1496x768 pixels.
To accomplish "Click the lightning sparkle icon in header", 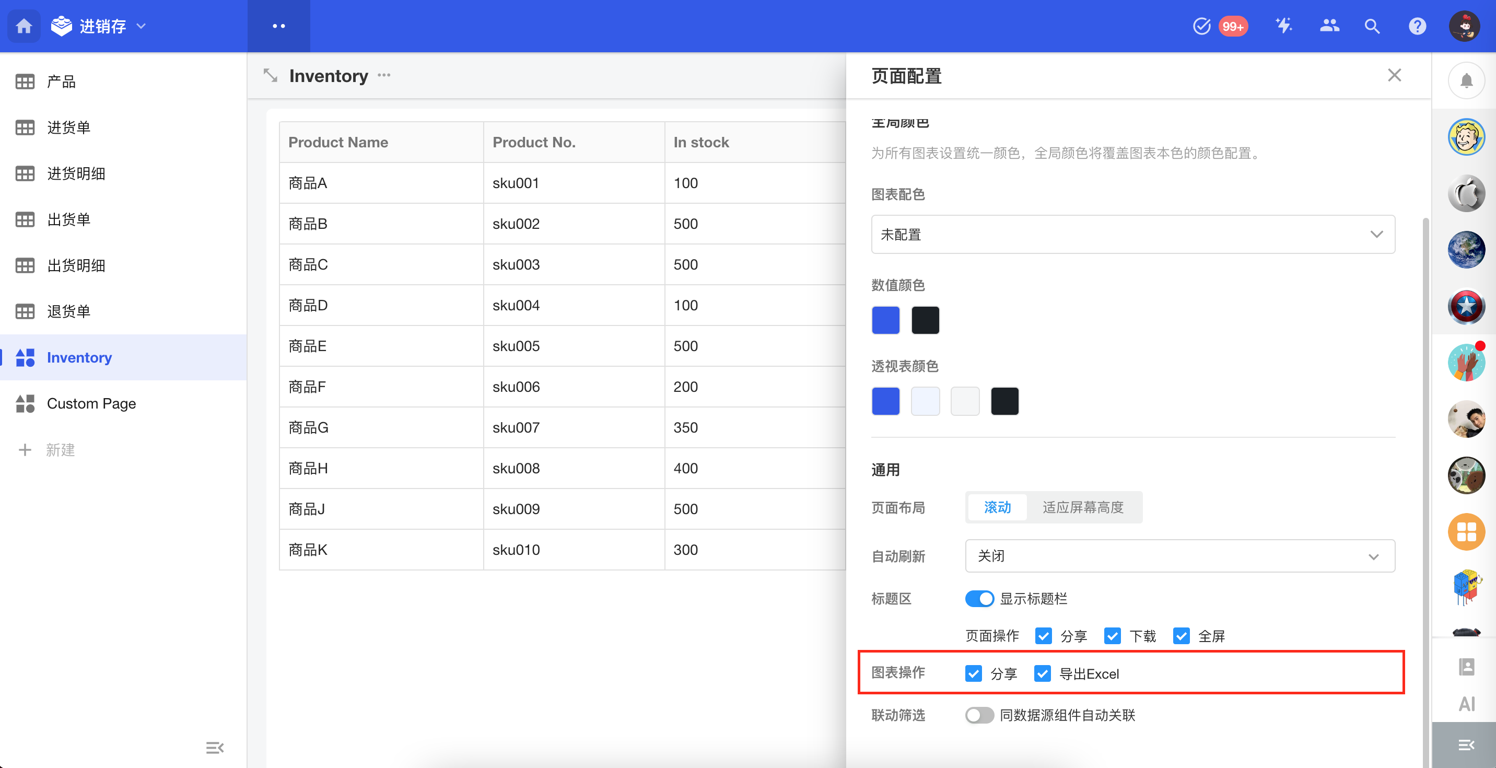I will click(x=1283, y=26).
